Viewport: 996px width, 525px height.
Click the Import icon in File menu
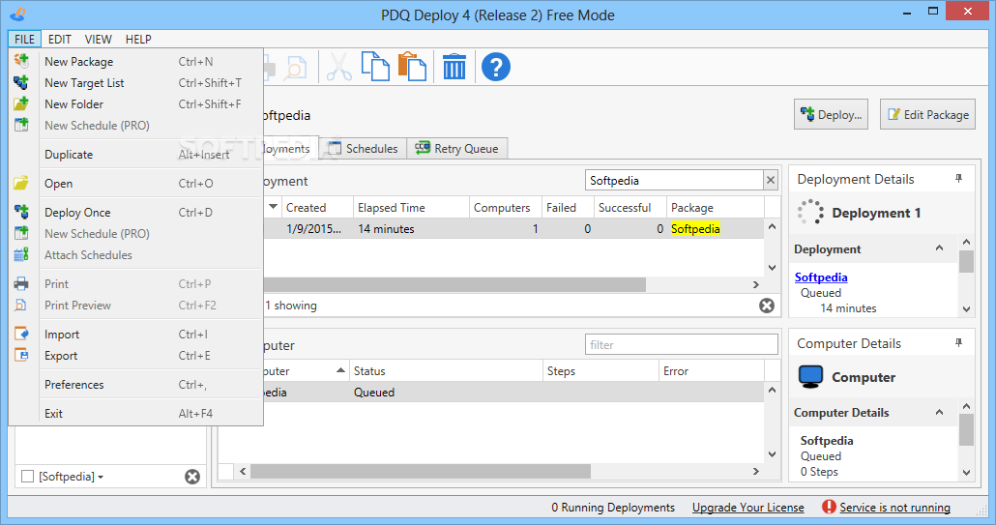(21, 334)
